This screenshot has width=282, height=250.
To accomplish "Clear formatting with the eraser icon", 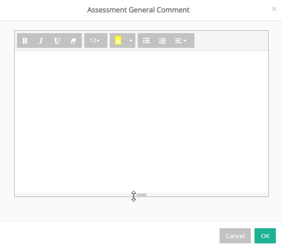I will pos(73,41).
